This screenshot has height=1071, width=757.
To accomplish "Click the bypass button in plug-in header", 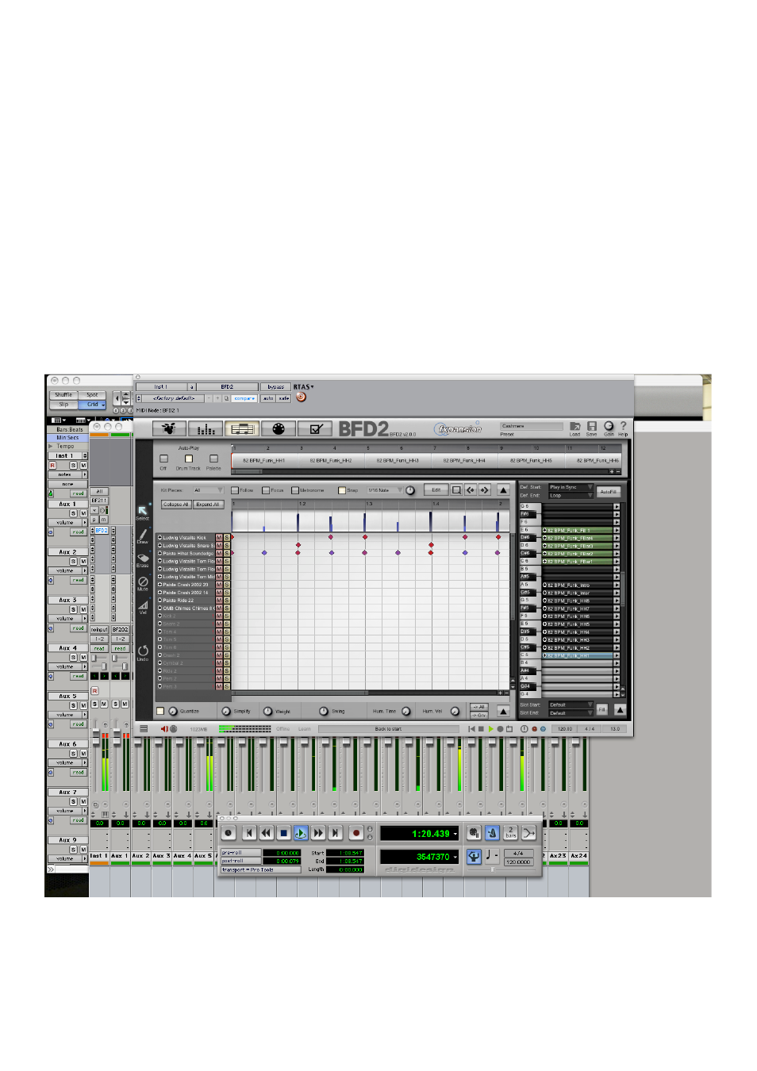I will point(275,387).
